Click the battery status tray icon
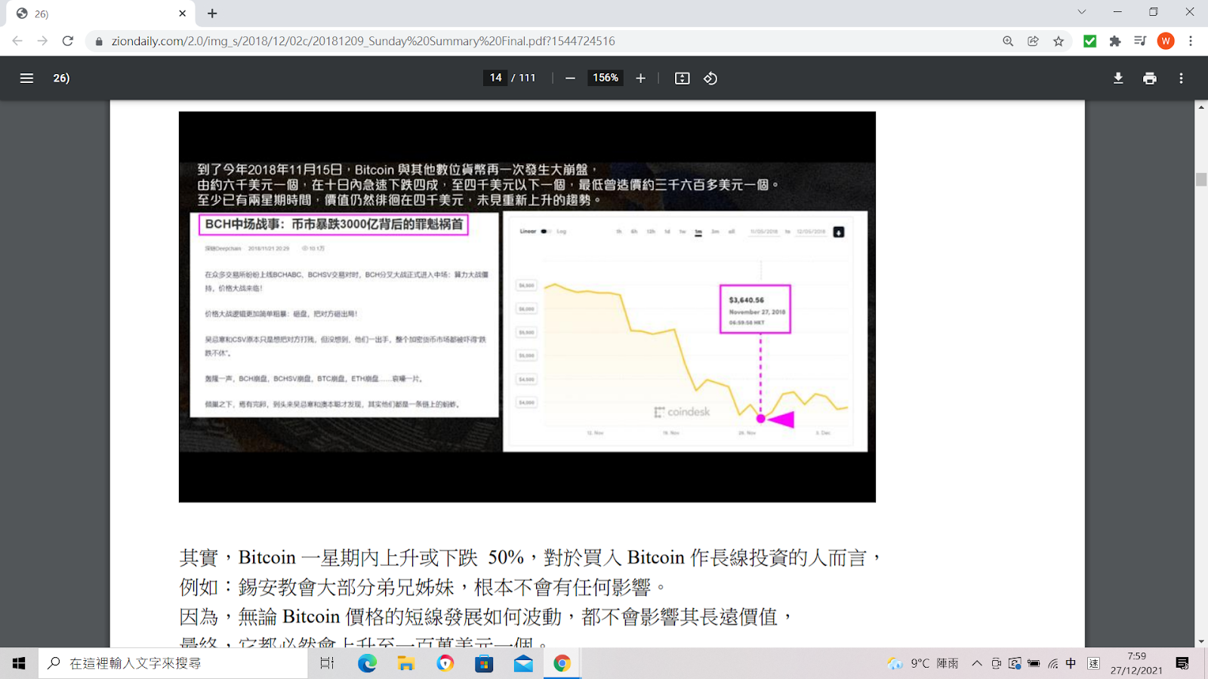 click(x=1034, y=663)
